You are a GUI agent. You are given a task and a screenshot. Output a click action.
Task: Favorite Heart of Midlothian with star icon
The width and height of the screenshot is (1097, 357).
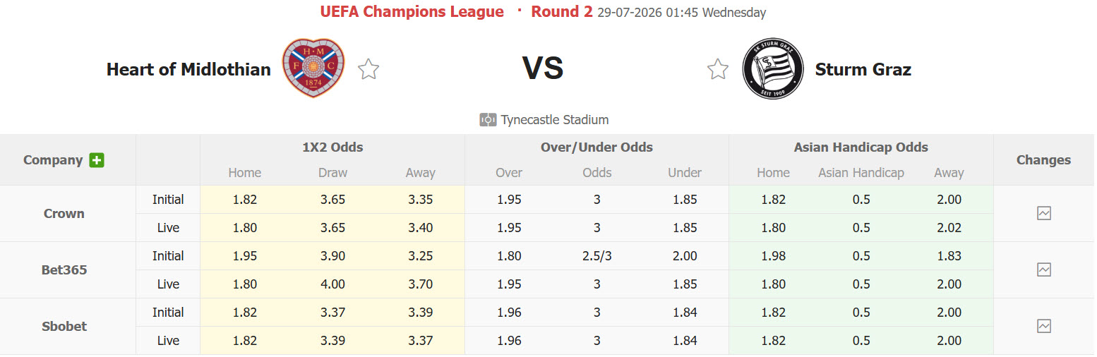click(368, 69)
